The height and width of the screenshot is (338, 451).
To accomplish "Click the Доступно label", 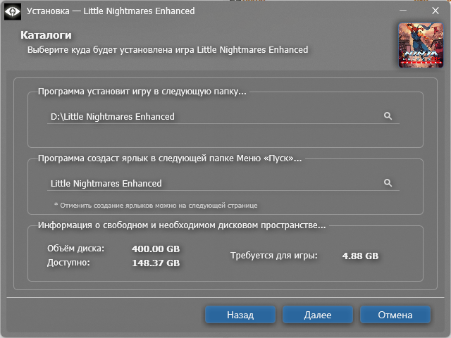I will 68,263.
